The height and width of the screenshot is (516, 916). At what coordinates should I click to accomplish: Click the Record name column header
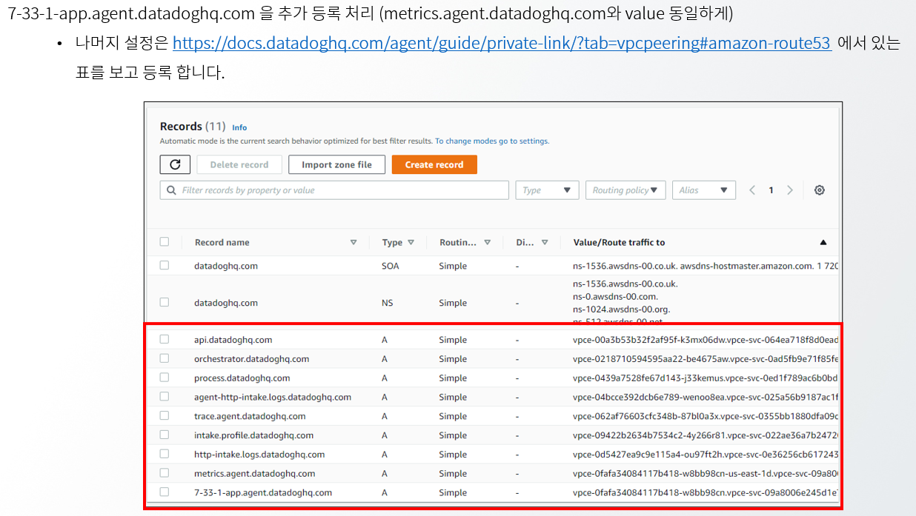pos(222,242)
